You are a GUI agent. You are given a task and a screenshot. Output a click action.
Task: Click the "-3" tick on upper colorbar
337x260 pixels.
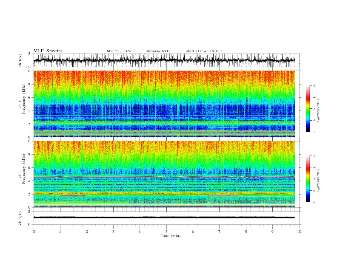[314, 85]
